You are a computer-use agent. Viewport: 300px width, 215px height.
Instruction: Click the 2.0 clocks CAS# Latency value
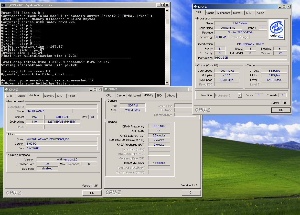tap(159, 135)
